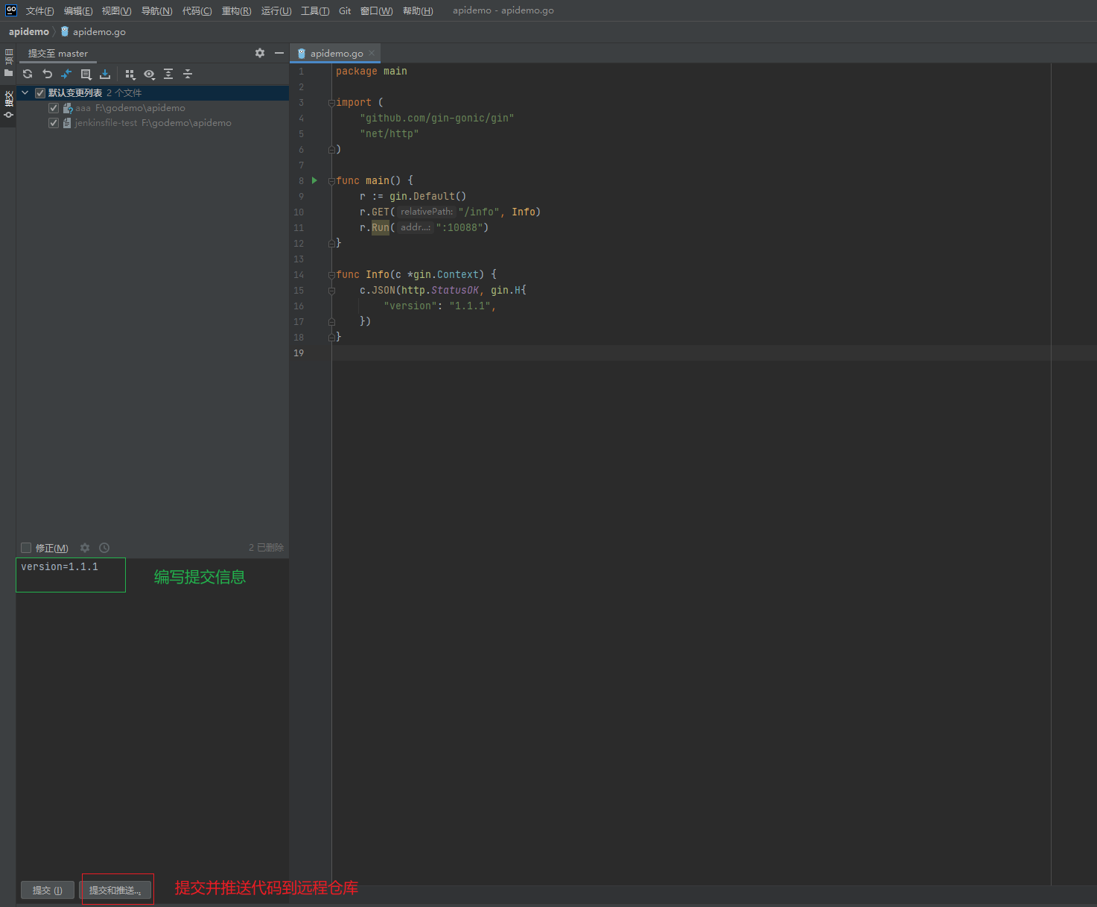The width and height of the screenshot is (1097, 907).
Task: Click the Rollback arrow icon
Action: (47, 74)
